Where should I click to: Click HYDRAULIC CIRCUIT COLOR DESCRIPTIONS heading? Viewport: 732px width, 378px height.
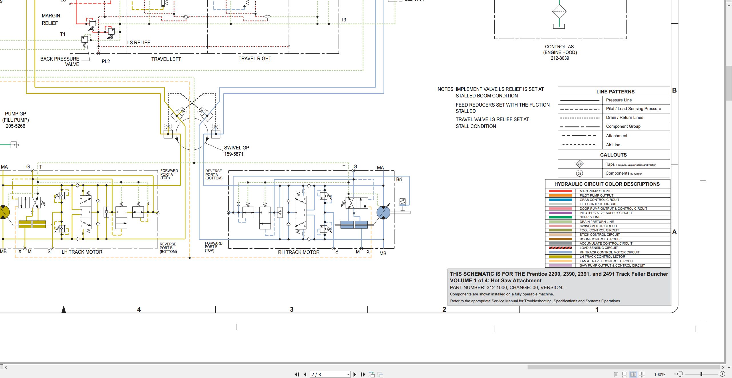(607, 184)
